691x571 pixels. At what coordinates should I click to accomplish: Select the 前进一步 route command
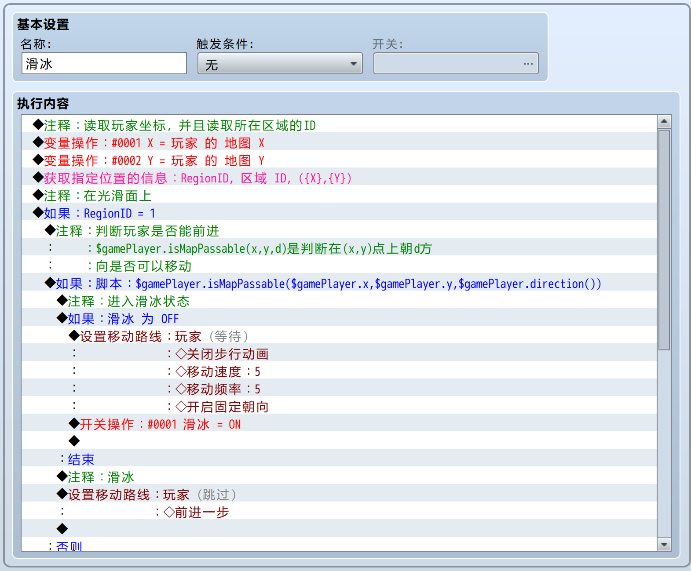point(339,511)
